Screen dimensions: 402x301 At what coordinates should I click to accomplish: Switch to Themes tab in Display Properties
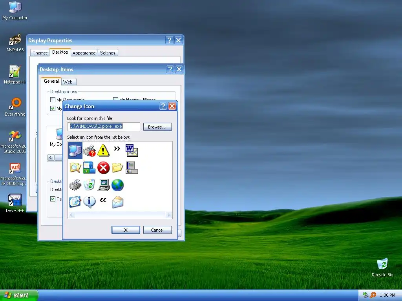[40, 53]
